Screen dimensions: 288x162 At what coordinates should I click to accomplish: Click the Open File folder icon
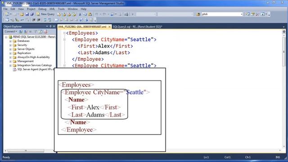click(x=22, y=14)
